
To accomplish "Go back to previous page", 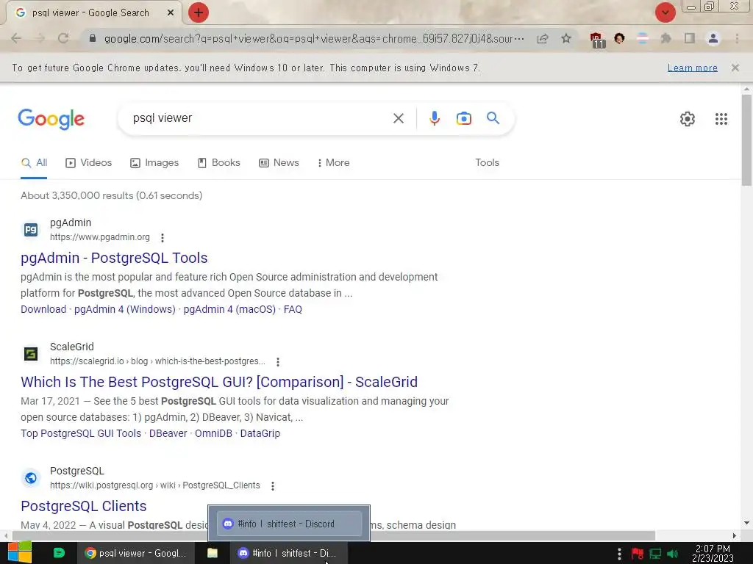I will pyautogui.click(x=16, y=38).
